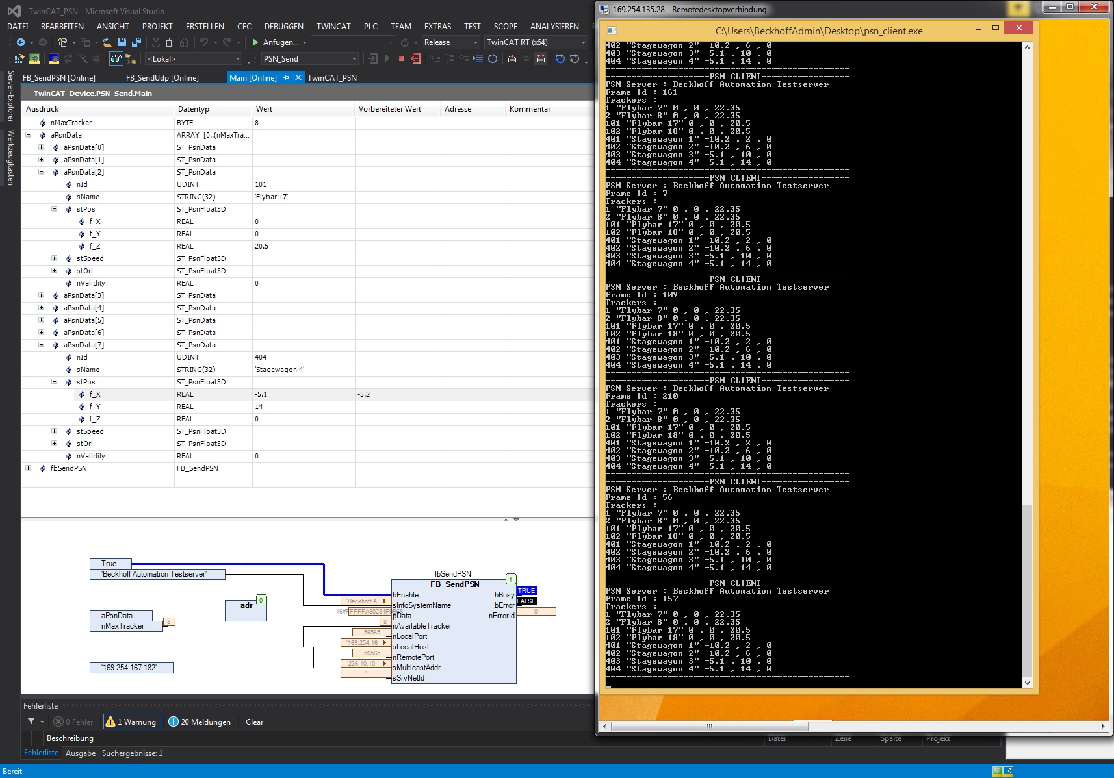Click the highlighted Force Values icon
The image size is (1114, 778).
pos(541,59)
